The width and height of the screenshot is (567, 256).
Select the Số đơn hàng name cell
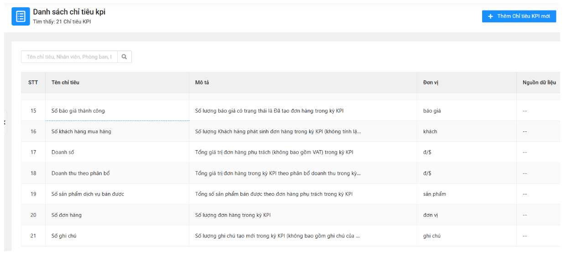click(x=117, y=215)
